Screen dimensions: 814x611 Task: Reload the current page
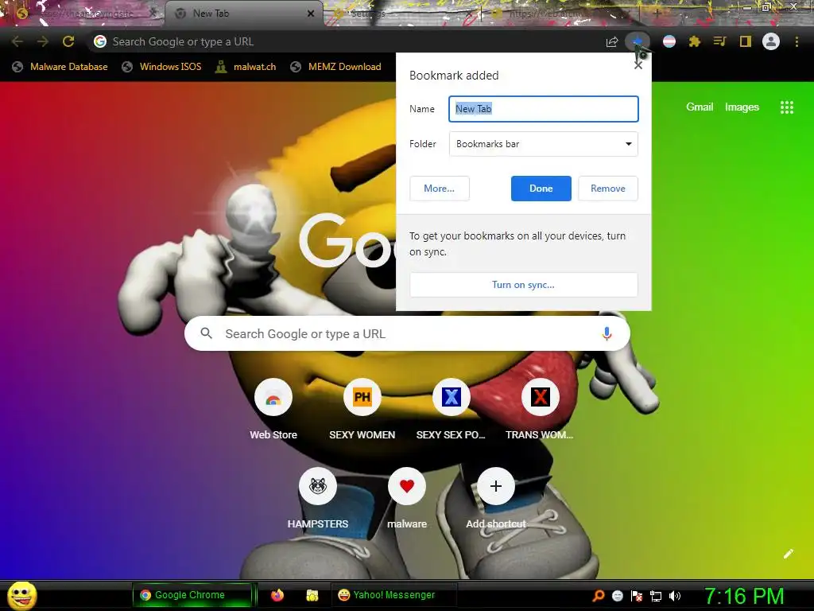click(68, 41)
